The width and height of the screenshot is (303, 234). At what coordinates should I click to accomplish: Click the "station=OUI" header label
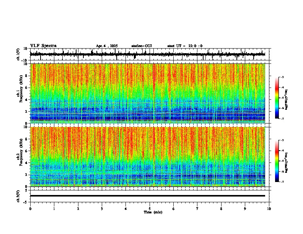[142, 46]
